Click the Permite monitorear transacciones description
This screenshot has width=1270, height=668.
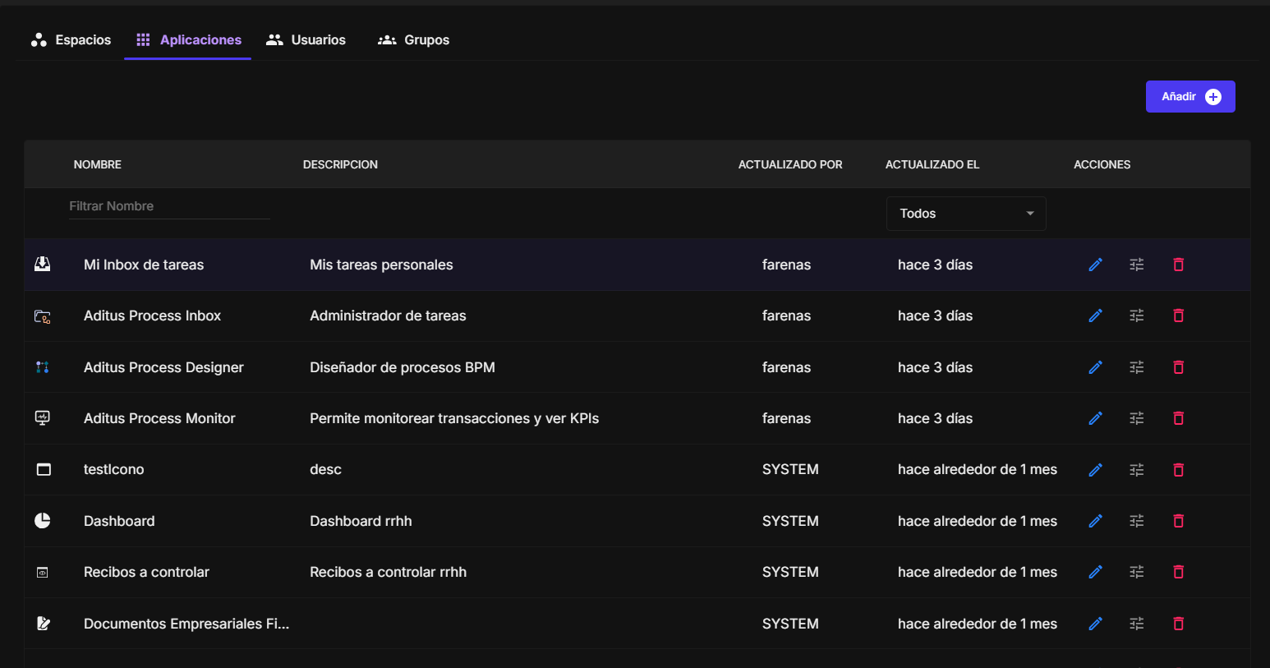point(454,418)
